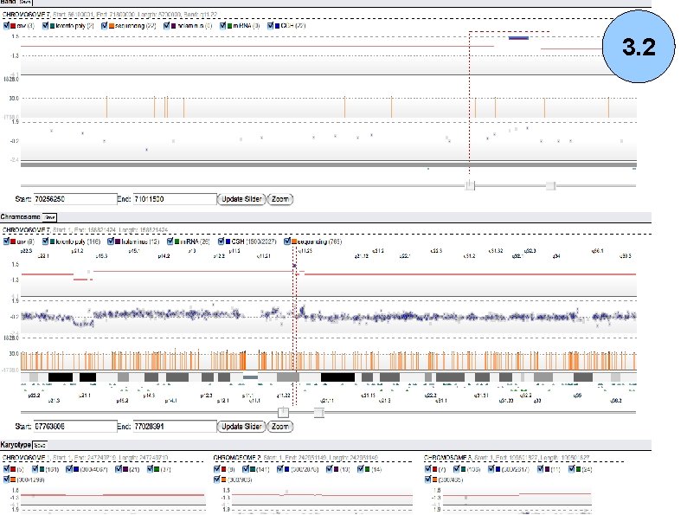Toggle mRNA (0) checkbox in Band panel
This screenshot has width=687, height=515.
pos(222,26)
